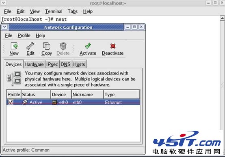
Task: Open the terminal's File menu
Action: click(7, 11)
